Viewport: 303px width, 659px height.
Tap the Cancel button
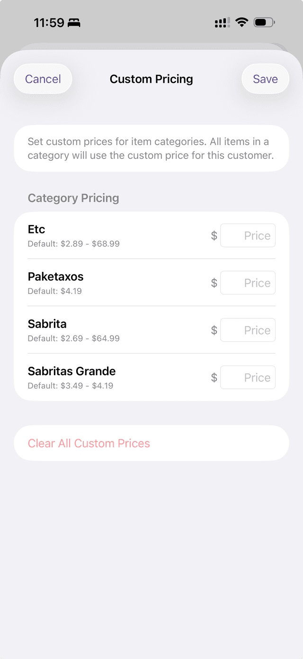pos(43,79)
